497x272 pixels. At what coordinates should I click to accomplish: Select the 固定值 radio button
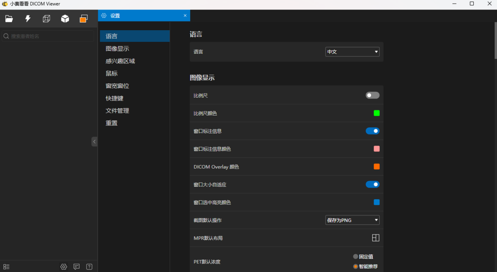click(x=355, y=257)
